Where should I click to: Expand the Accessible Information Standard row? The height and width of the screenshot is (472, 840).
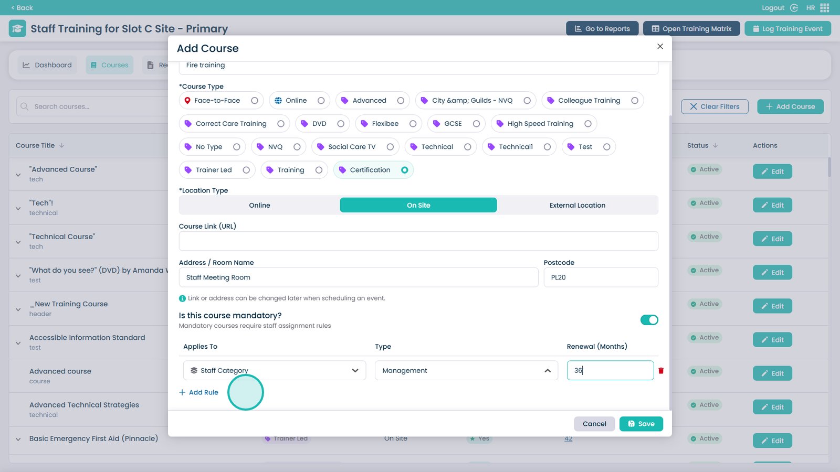pyautogui.click(x=18, y=343)
